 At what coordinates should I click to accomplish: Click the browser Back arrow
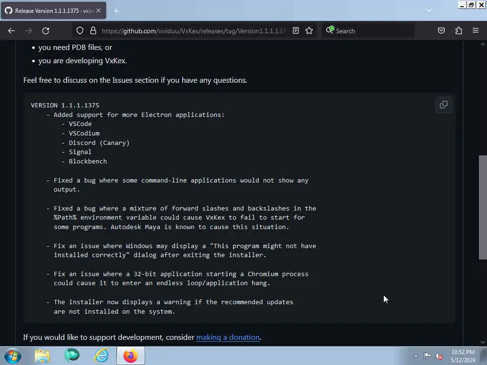11,31
